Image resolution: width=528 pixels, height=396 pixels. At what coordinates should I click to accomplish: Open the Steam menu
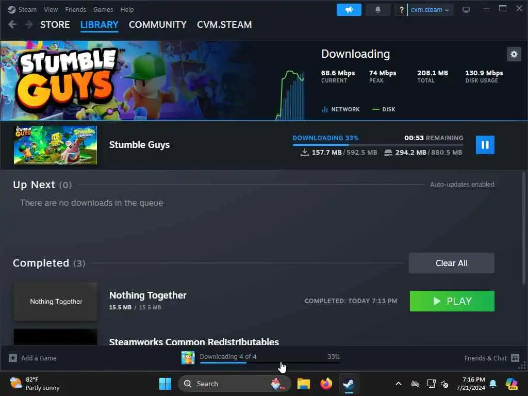[x=27, y=9]
